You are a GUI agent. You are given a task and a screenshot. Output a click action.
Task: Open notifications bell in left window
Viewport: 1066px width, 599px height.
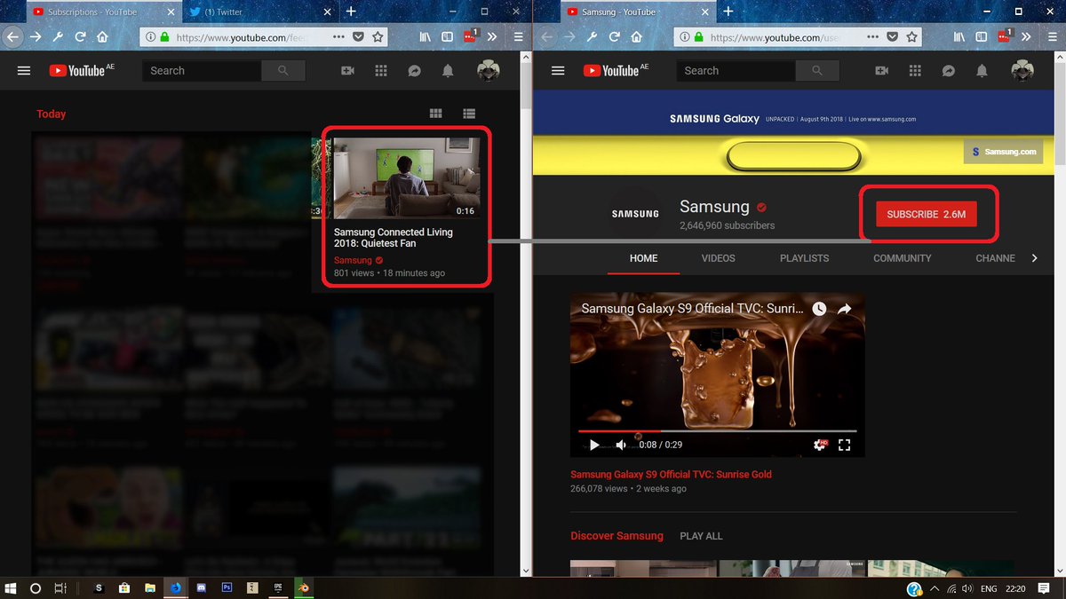(449, 71)
